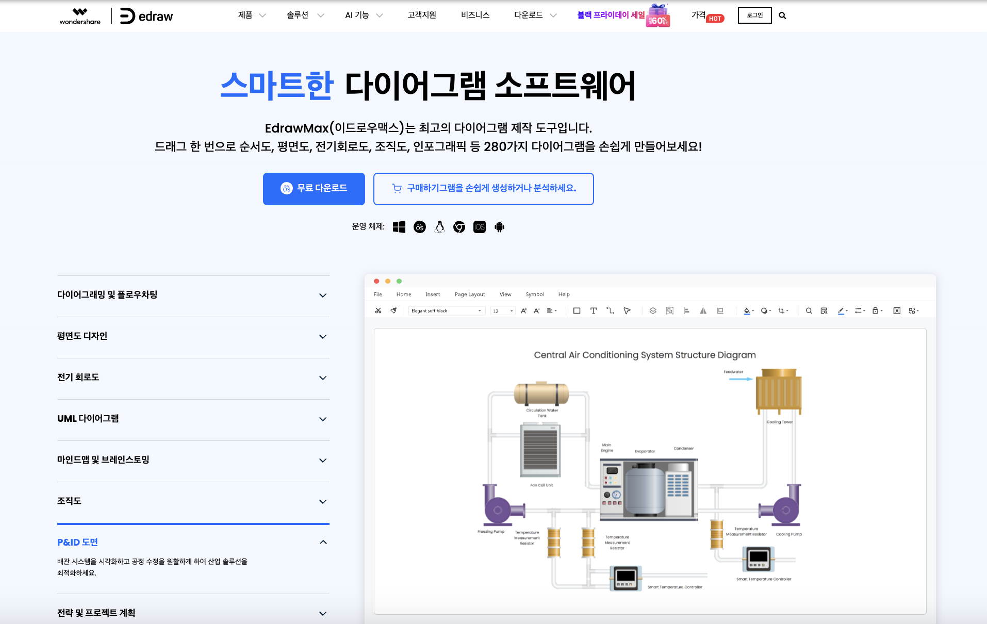Click the fit-to-page icon
The image size is (987, 624).
897,310
